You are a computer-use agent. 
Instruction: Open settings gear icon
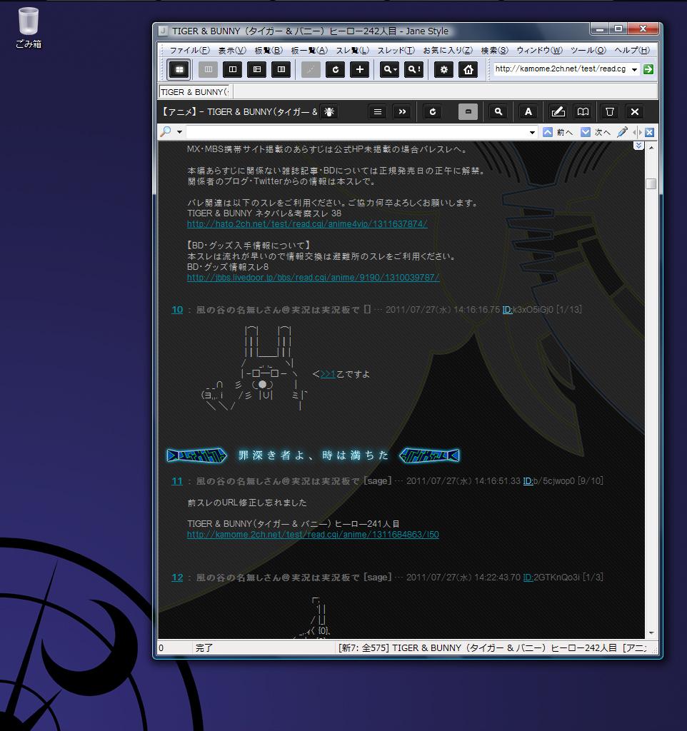click(443, 70)
